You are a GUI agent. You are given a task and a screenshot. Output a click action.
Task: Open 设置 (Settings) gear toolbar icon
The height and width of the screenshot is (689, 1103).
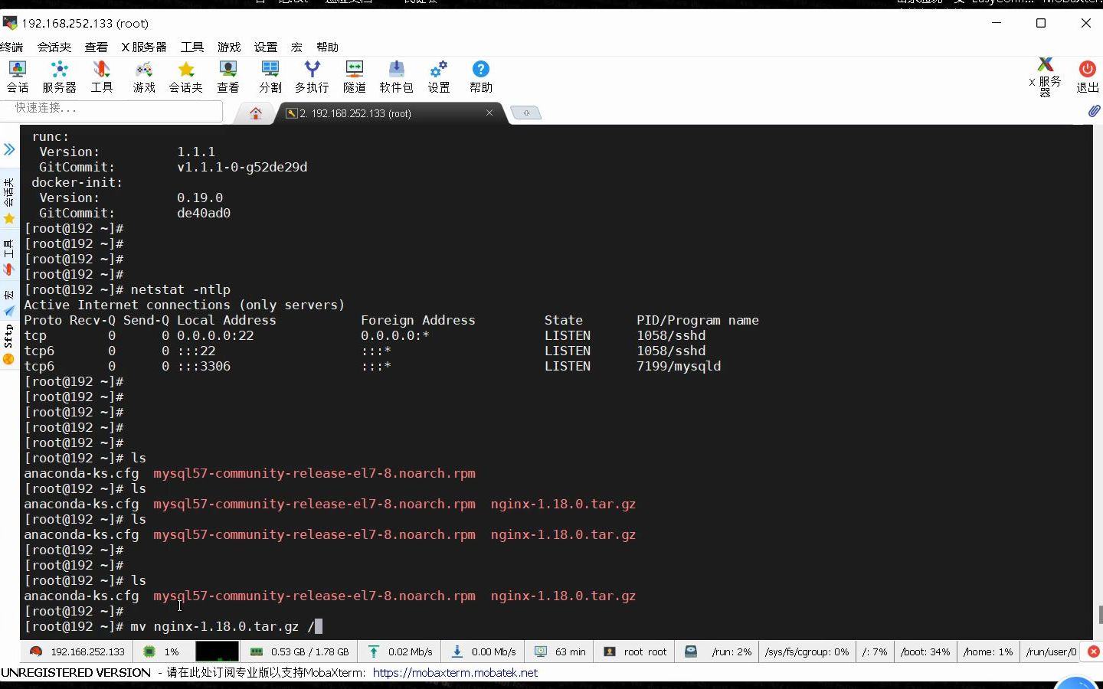tap(439, 77)
